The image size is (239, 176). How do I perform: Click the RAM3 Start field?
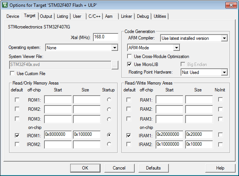pos(169,119)
